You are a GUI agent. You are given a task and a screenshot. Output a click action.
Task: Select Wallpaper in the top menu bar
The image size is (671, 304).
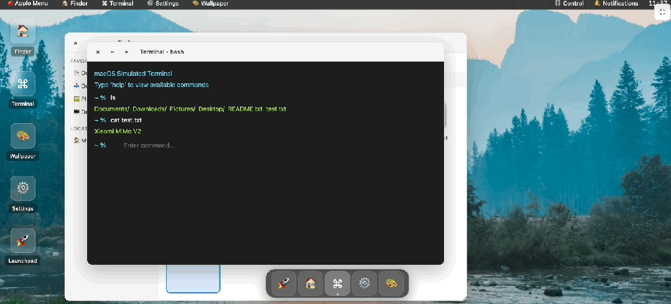[210, 4]
